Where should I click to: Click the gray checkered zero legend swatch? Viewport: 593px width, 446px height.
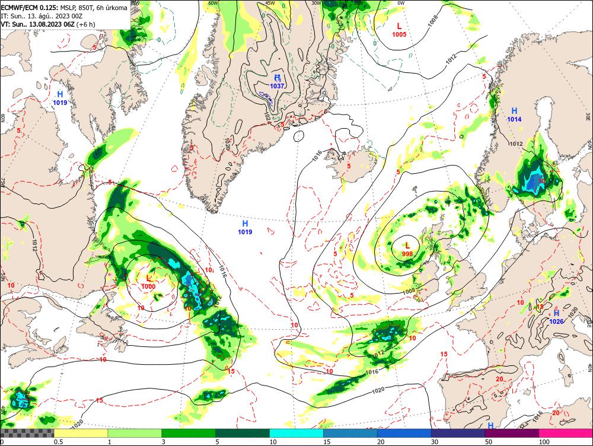pyautogui.click(x=27, y=433)
